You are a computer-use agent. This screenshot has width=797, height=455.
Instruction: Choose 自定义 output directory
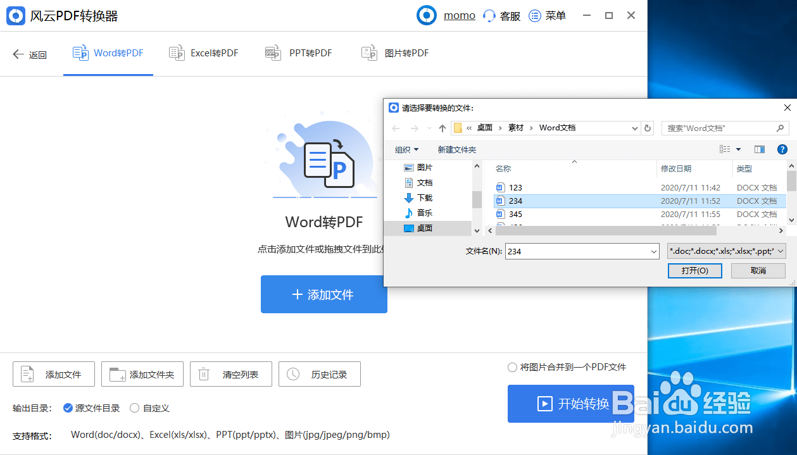click(134, 408)
